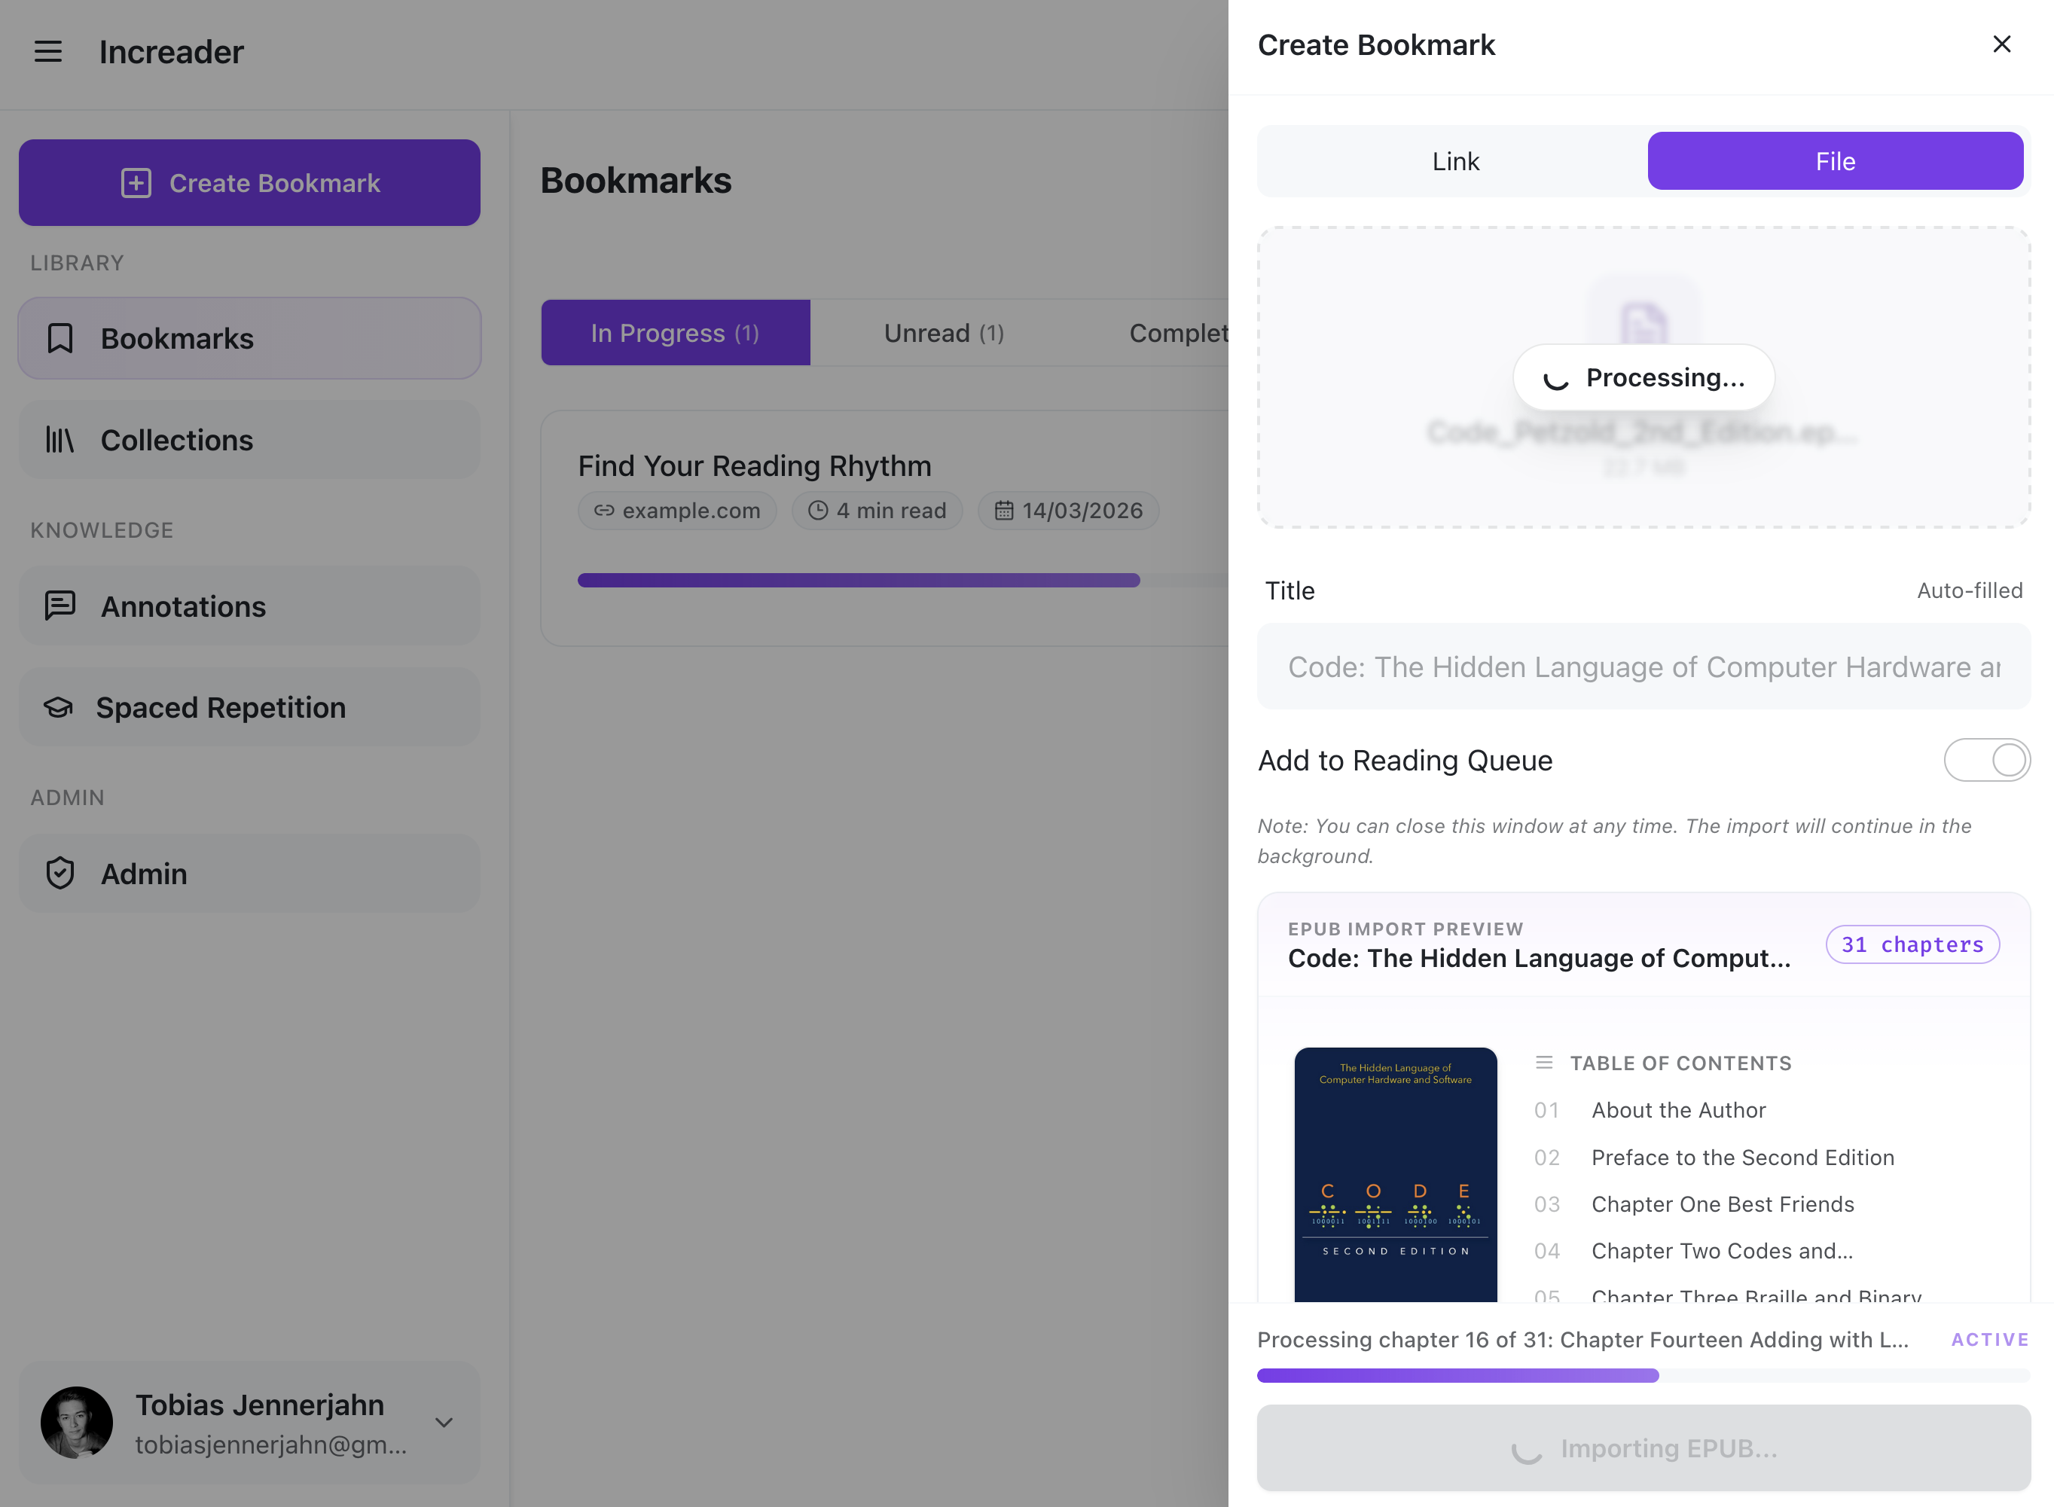Click the Importing EPUB button
The height and width of the screenshot is (1507, 2054).
(x=1643, y=1448)
